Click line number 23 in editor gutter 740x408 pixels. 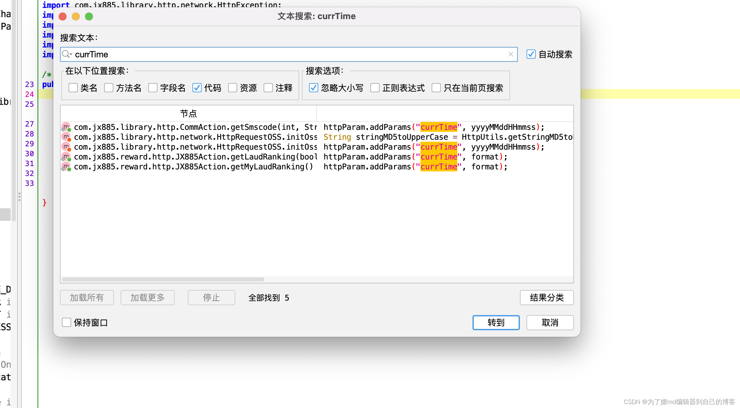(x=30, y=84)
